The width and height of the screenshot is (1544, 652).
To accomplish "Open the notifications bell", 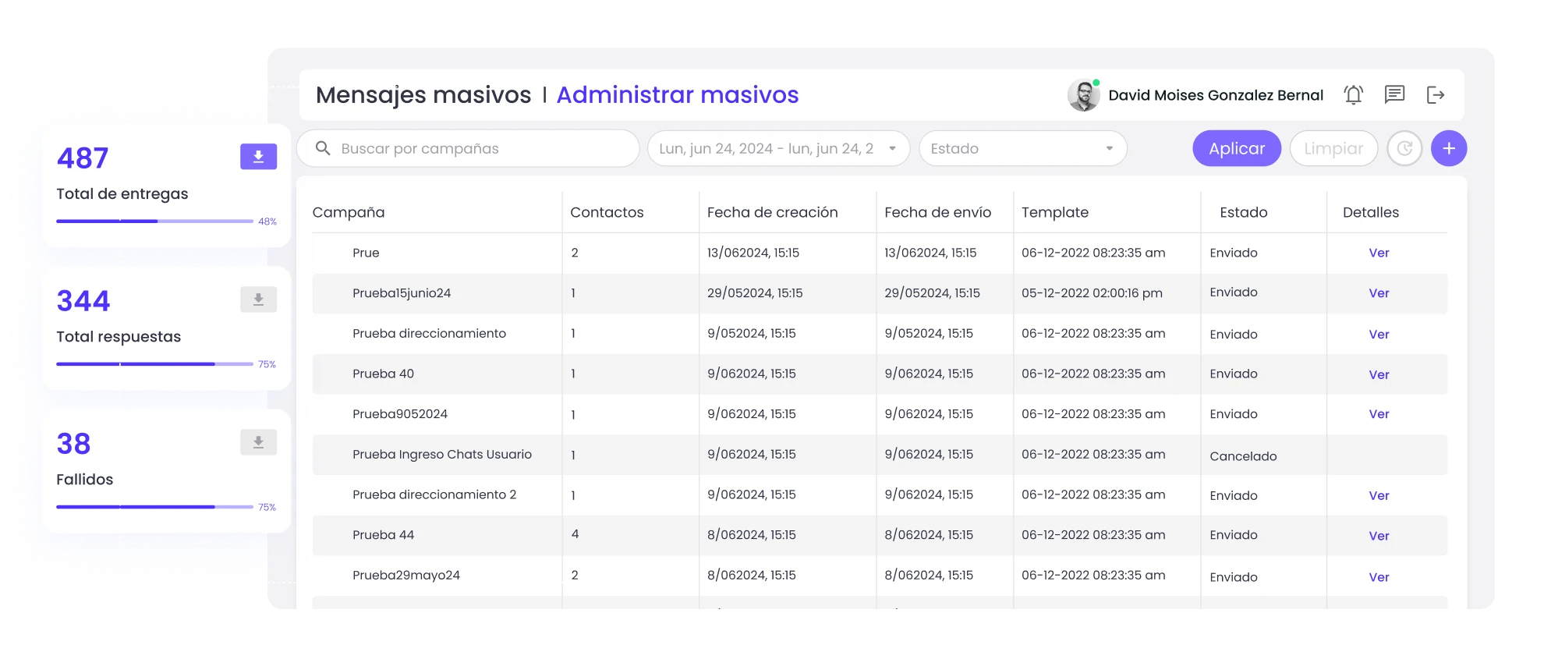I will point(1354,95).
